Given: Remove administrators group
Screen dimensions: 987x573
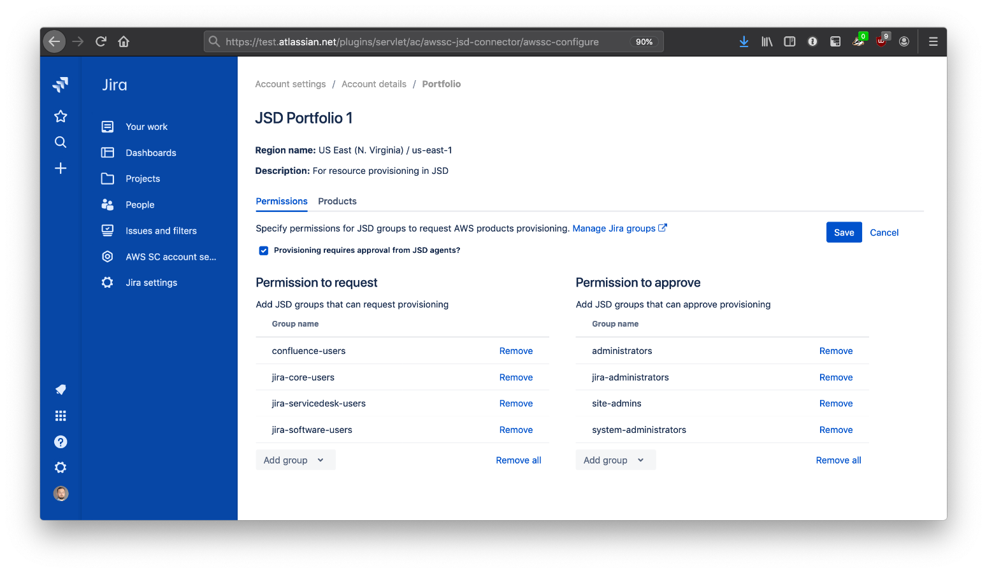Looking at the screenshot, I should point(836,351).
